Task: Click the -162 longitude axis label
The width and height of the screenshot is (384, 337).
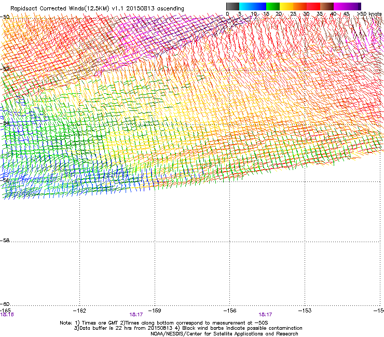Action: pos(79,311)
